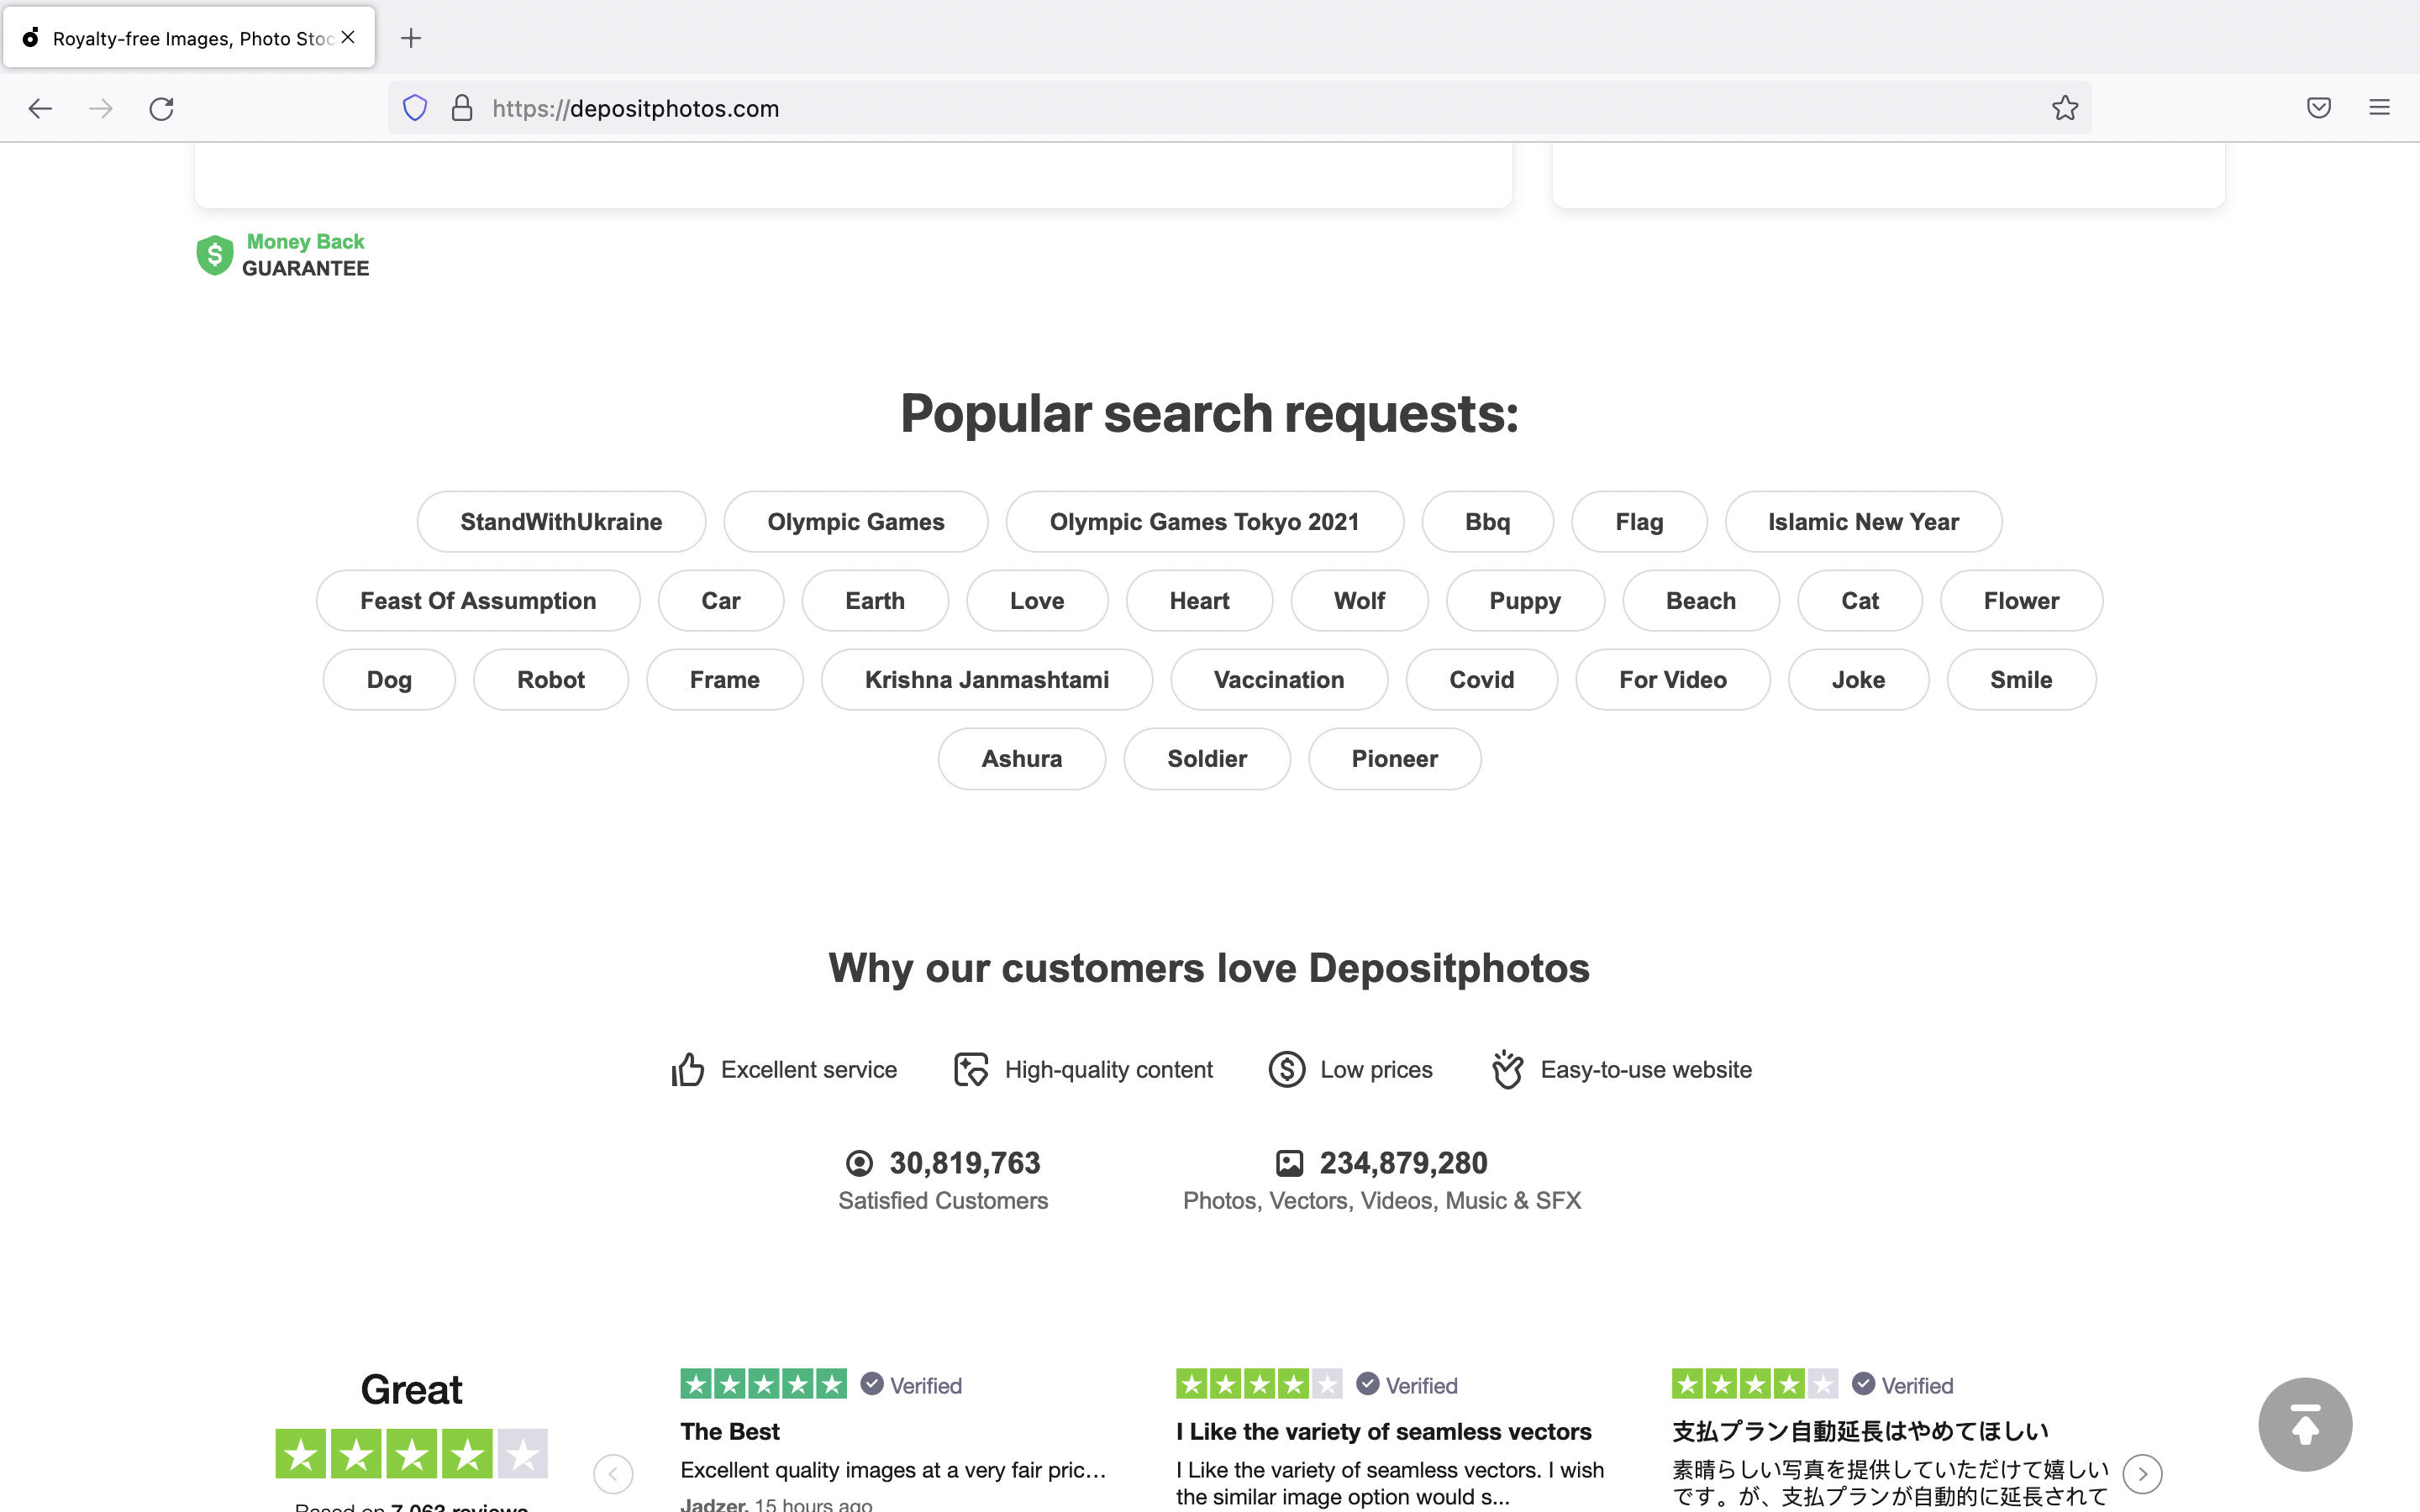The width and height of the screenshot is (2420, 1512).
Task: Open the Ashura search tag
Action: [1022, 759]
